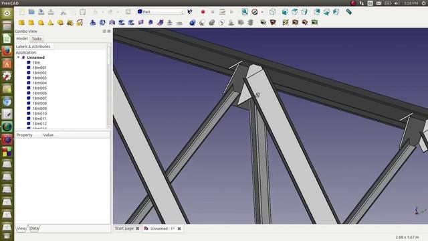Click the model tree vertical scrollbar

(x=108, y=86)
